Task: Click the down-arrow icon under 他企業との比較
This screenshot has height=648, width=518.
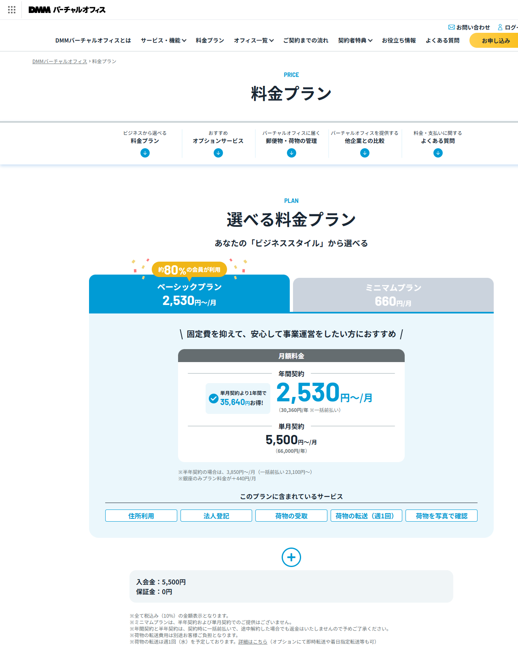Action: [365, 153]
